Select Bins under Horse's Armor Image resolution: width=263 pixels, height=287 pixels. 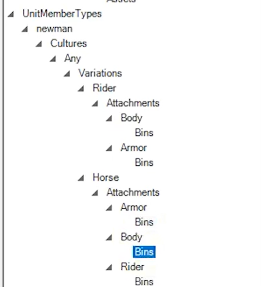pos(144,222)
